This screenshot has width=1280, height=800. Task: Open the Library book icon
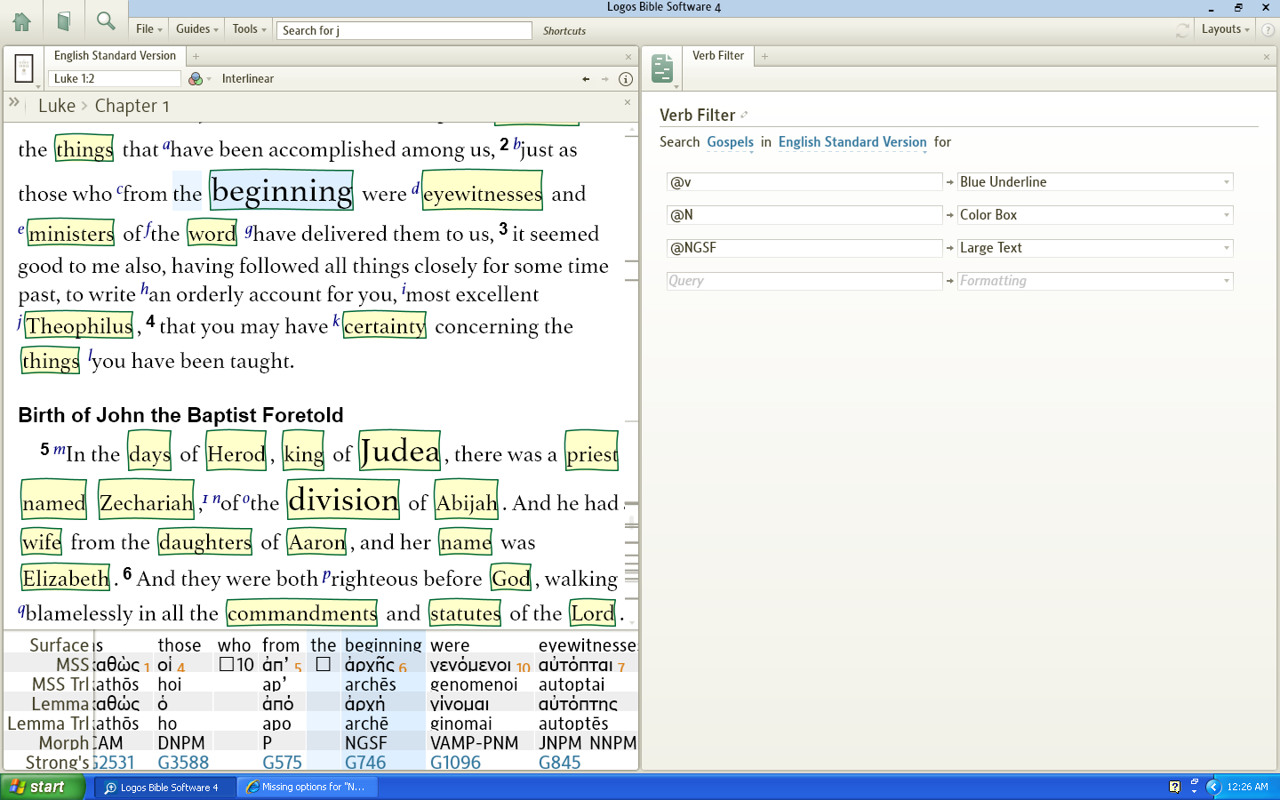pos(64,22)
